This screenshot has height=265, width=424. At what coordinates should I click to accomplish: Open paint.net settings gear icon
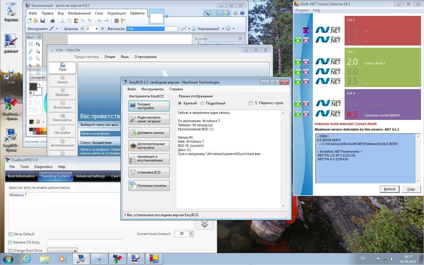[236, 13]
